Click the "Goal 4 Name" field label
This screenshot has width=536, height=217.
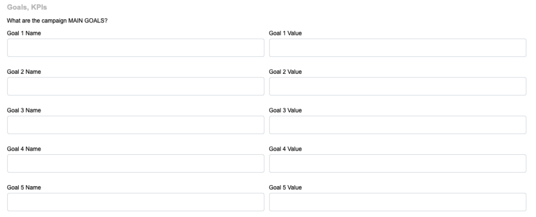point(24,149)
